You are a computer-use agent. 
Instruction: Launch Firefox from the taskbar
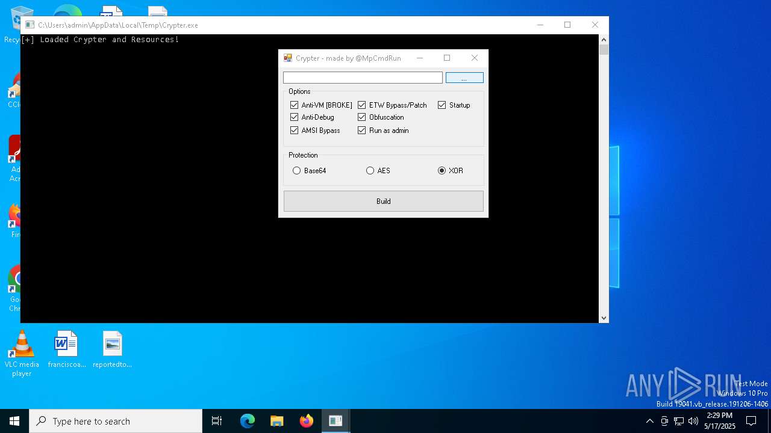pos(307,421)
